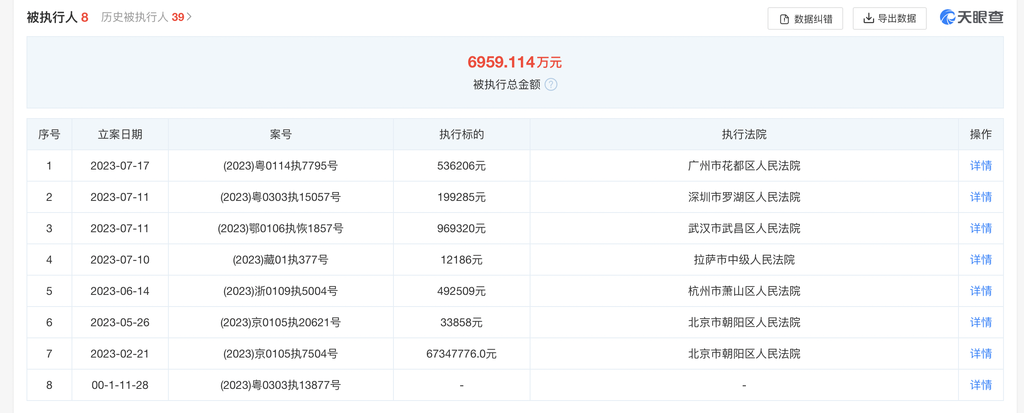Open 历史被执行人 39 history list
This screenshot has height=413, width=1024.
(146, 17)
